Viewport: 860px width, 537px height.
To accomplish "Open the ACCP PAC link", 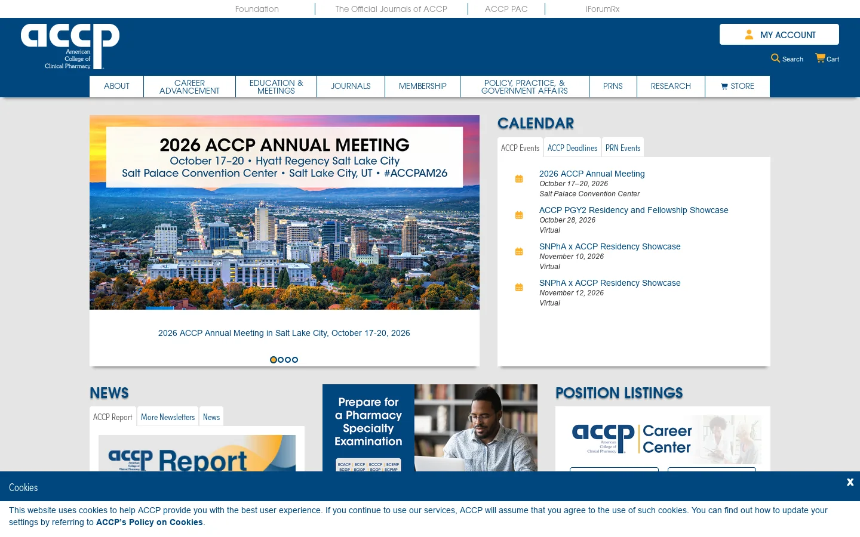I will (x=506, y=9).
